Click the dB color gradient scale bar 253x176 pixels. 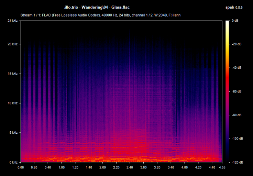click(x=227, y=91)
